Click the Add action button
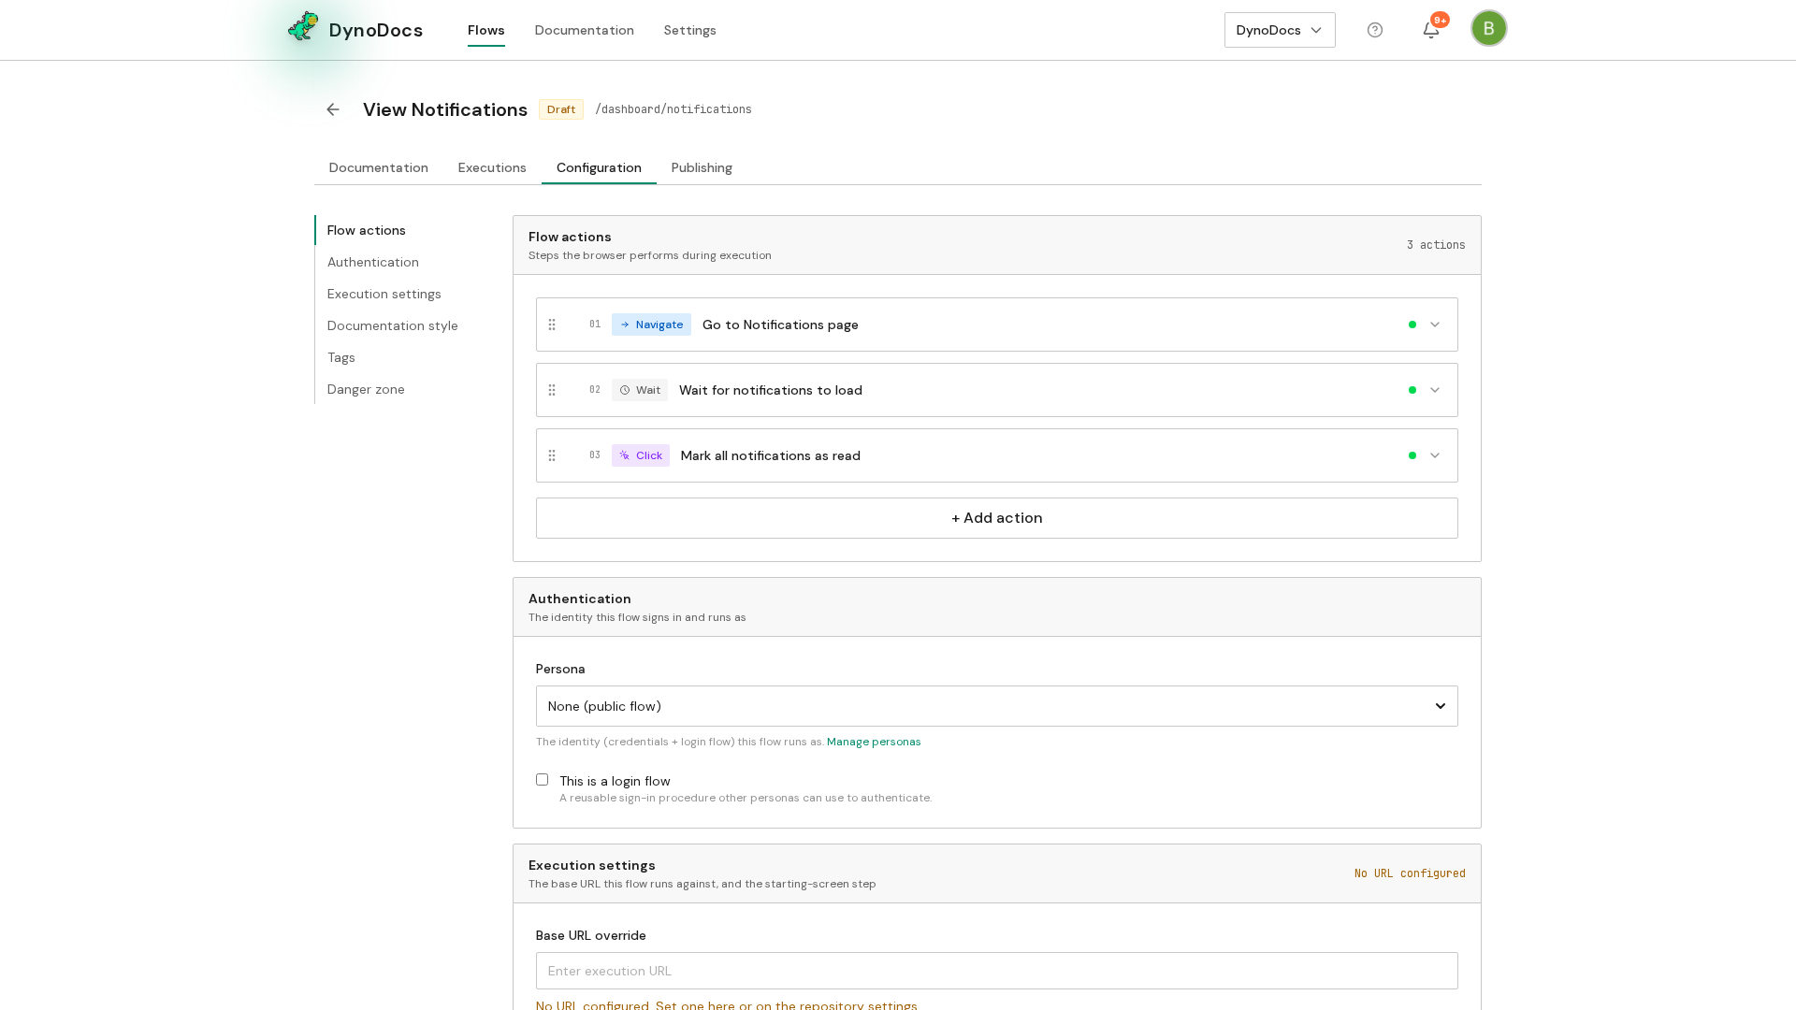The width and height of the screenshot is (1796, 1010). [996, 518]
